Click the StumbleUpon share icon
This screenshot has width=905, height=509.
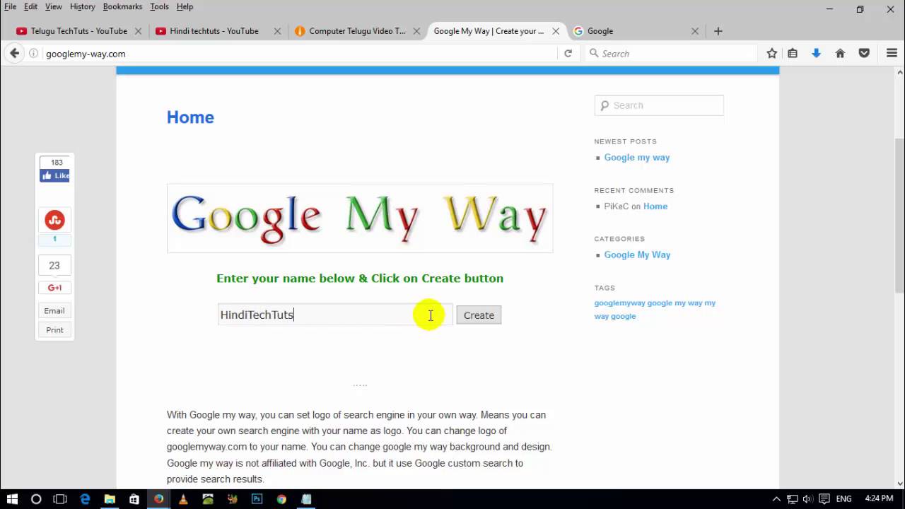click(x=54, y=220)
